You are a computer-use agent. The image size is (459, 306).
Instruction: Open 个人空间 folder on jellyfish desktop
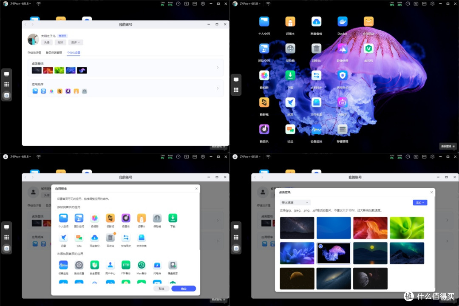(x=264, y=22)
